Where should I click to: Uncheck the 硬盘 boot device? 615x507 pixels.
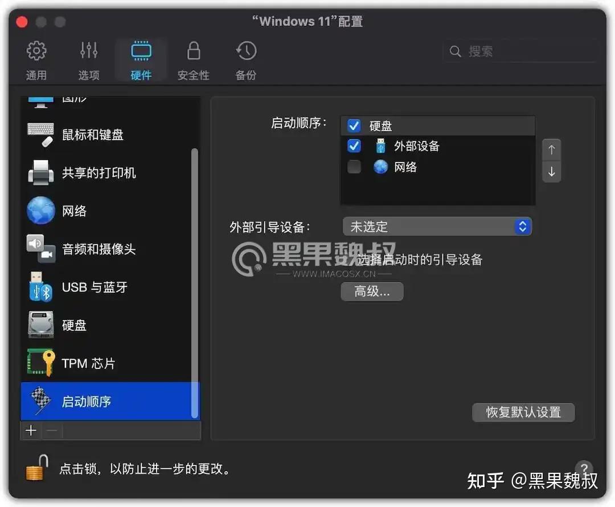[354, 125]
